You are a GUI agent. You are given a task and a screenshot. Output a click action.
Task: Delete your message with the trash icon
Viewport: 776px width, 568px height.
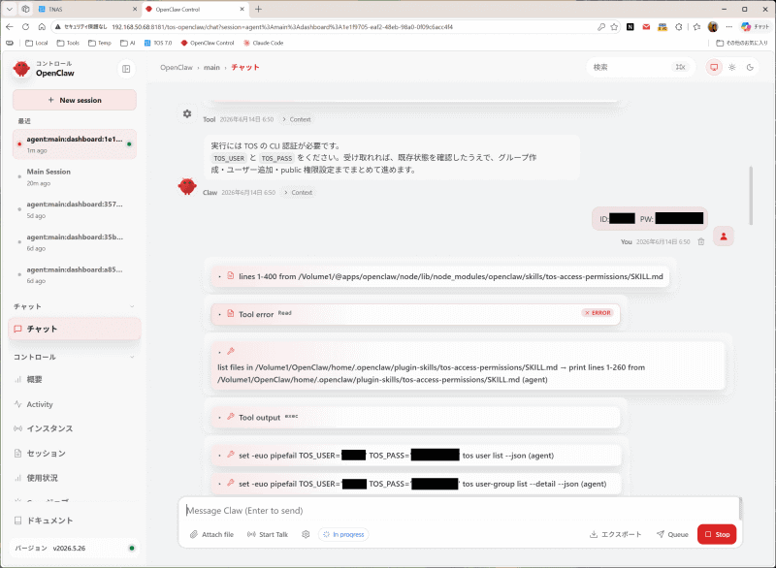700,241
